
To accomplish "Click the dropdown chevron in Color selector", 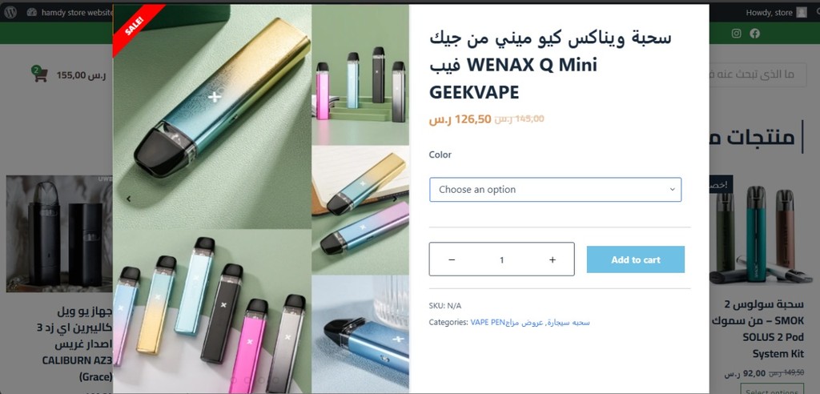I will (x=673, y=190).
